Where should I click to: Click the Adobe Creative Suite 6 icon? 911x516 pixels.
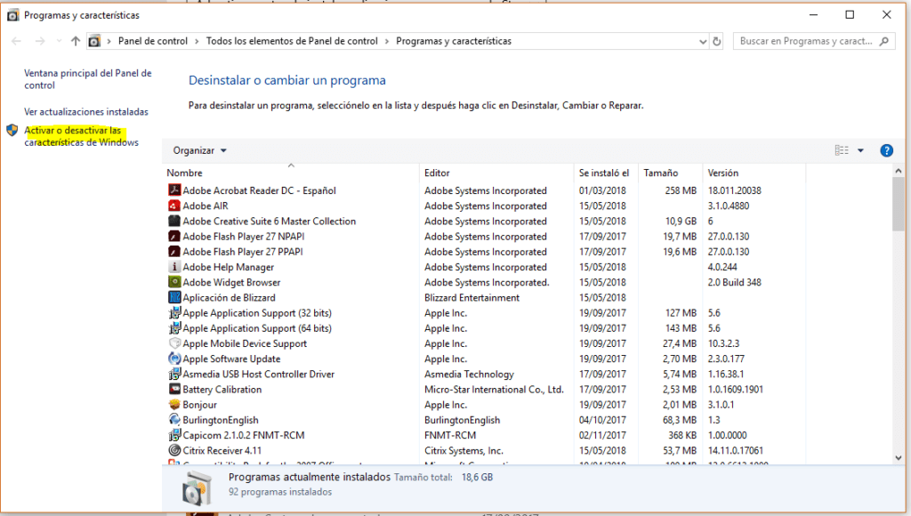(175, 221)
